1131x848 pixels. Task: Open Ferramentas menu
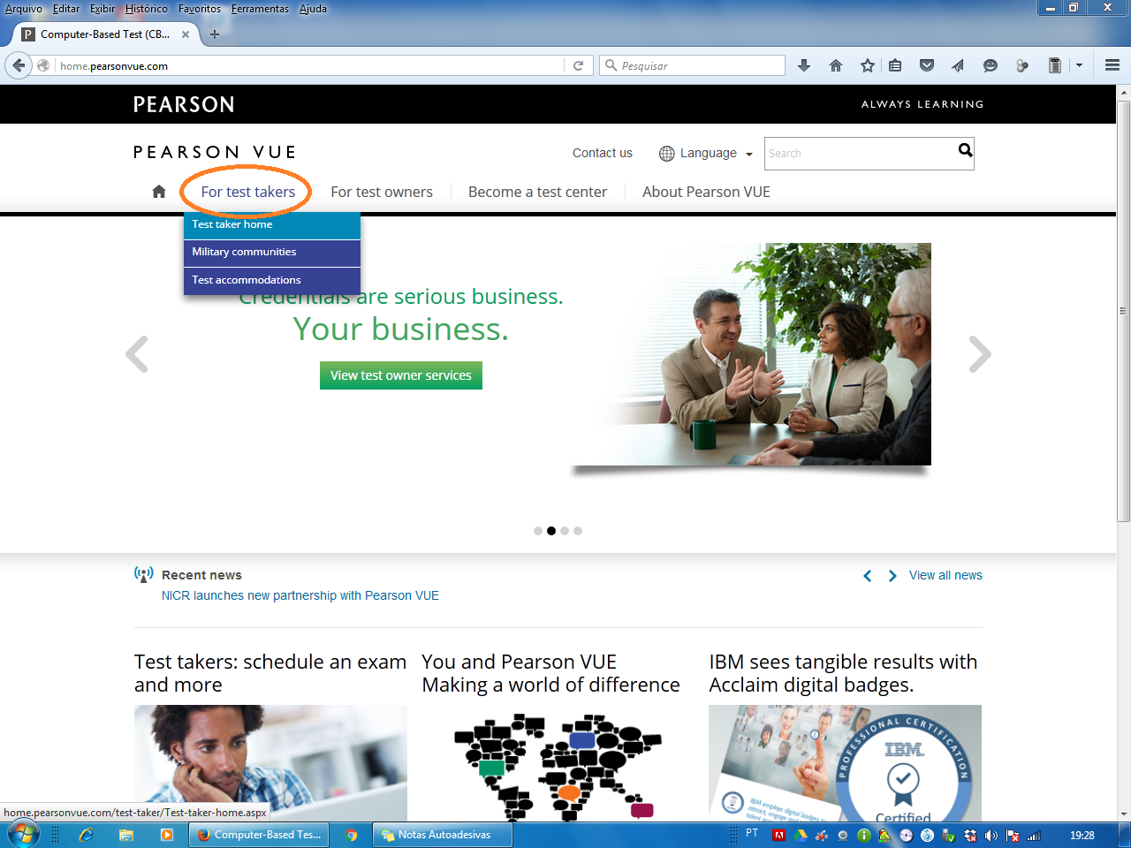260,9
